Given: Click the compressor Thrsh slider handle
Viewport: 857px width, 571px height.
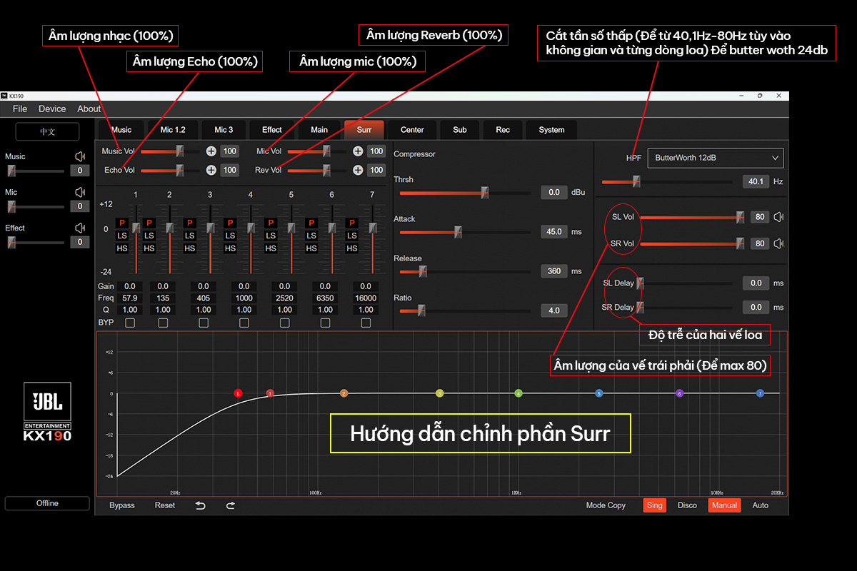Looking at the screenshot, I should 485,193.
